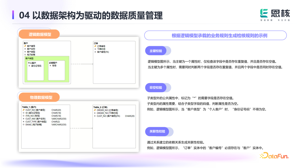
Task: Click the 根据逻辑模型承载的业务规则 header box
Action: tap(215, 36)
